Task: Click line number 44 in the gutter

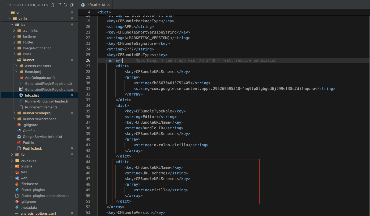Action: [x=88, y=162]
